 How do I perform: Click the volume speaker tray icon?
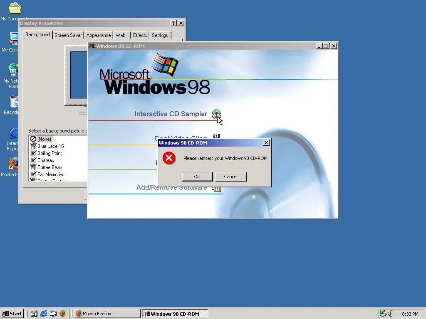(x=390, y=314)
